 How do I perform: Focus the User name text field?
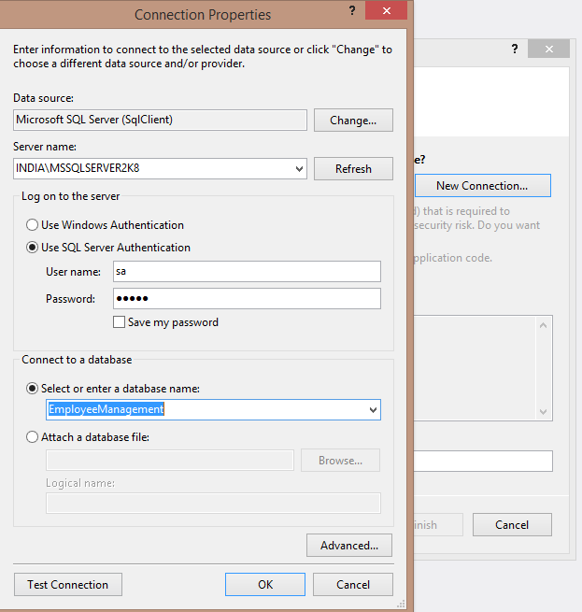247,272
